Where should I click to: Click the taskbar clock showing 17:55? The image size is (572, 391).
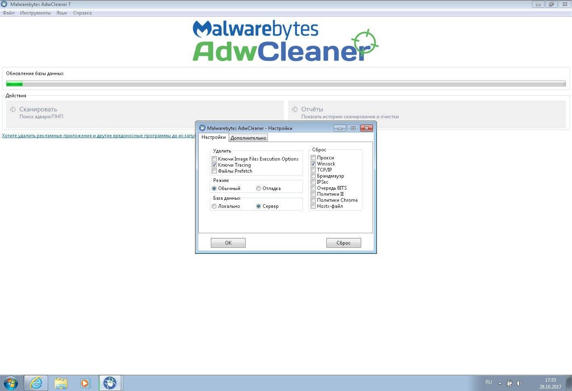[550, 383]
